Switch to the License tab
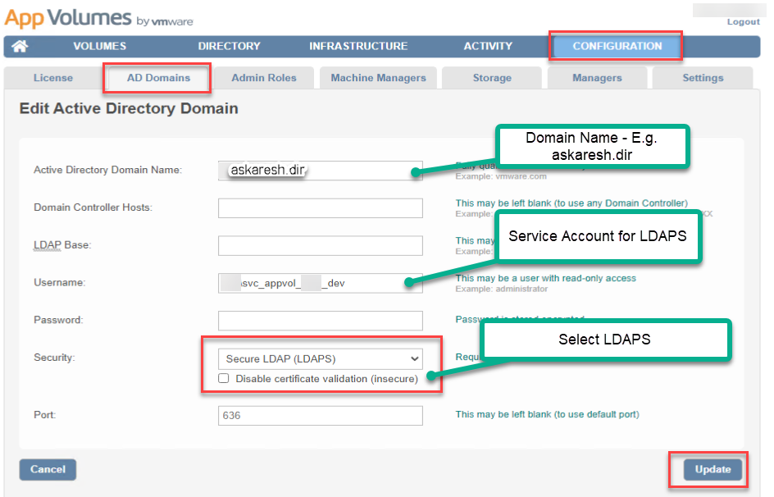Image resolution: width=774 pixels, height=497 pixels. click(x=53, y=78)
